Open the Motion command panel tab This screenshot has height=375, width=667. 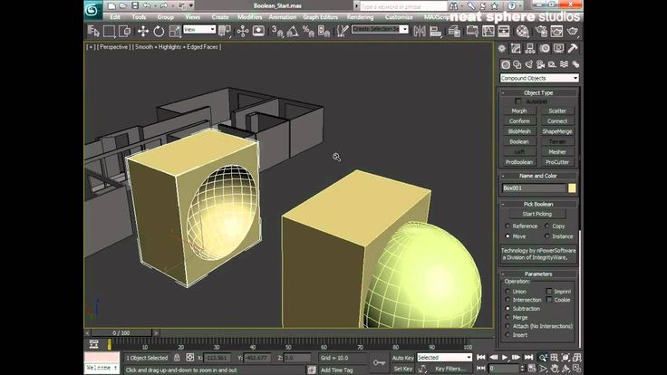545,49
